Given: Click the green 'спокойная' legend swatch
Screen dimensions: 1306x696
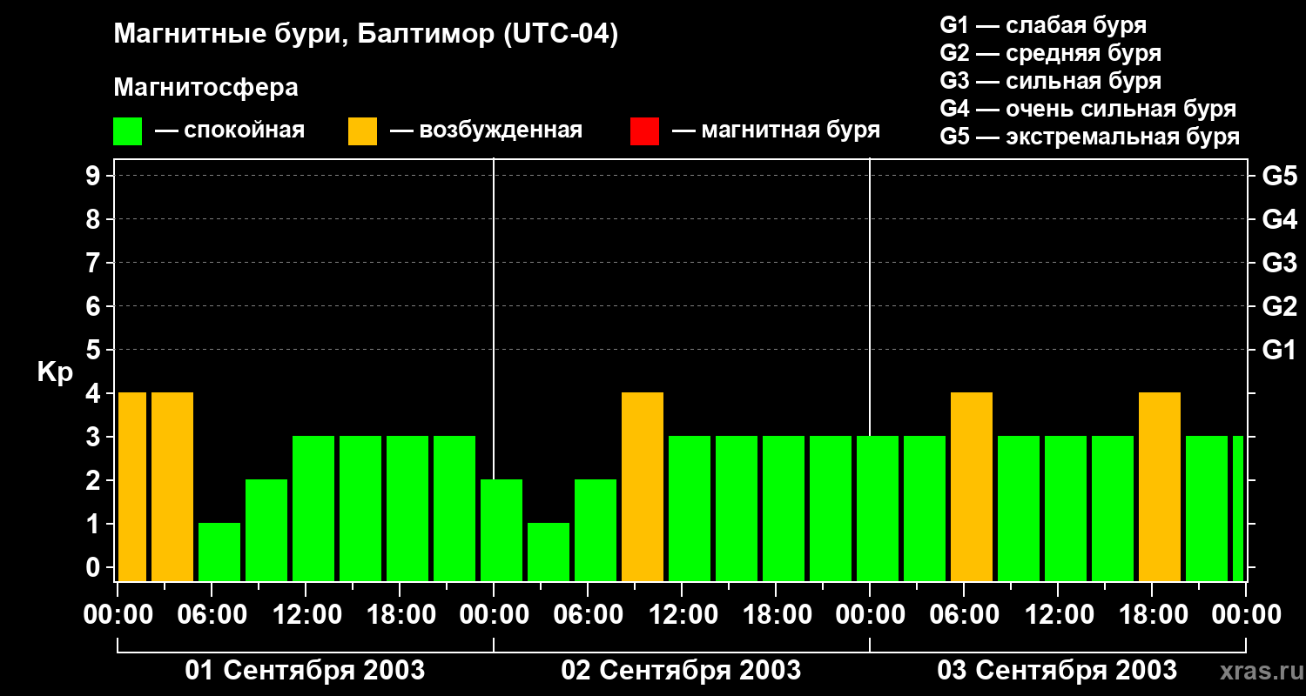Looking at the screenshot, I should [127, 131].
